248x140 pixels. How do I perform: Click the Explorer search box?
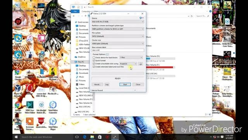point(203,16)
